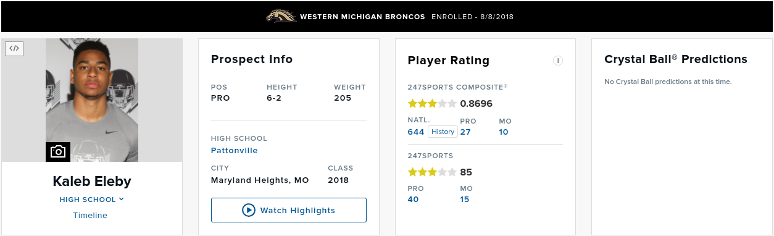
Task: Click composite MO rank 10
Action: click(x=504, y=132)
